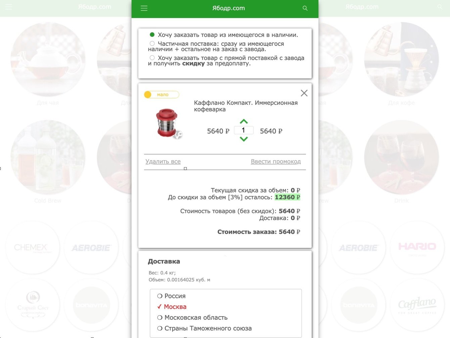Screen dimensions: 450x338
Task: Open the Удалить все link
Action: point(163,161)
